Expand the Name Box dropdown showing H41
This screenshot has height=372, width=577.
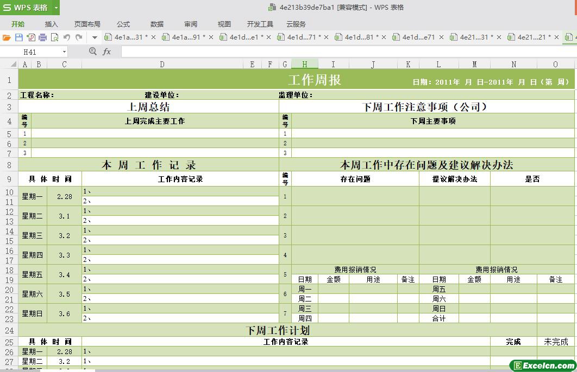coord(64,52)
